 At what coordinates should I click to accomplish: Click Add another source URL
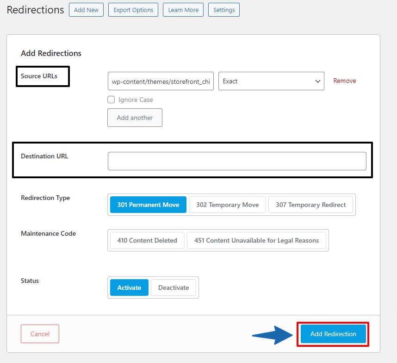click(135, 118)
